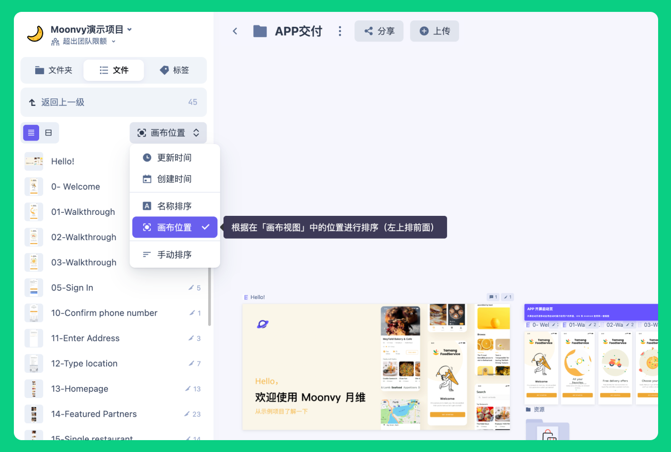671x452 pixels.
Task: Click the 分享 share button
Action: 379,31
